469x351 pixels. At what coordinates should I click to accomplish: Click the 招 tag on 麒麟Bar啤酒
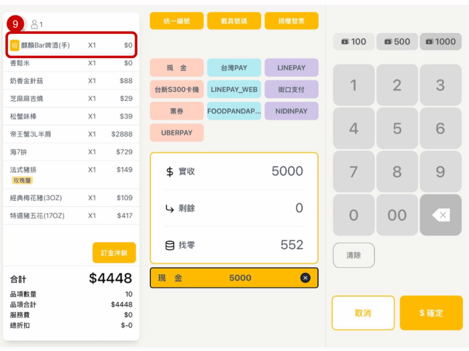[15, 45]
